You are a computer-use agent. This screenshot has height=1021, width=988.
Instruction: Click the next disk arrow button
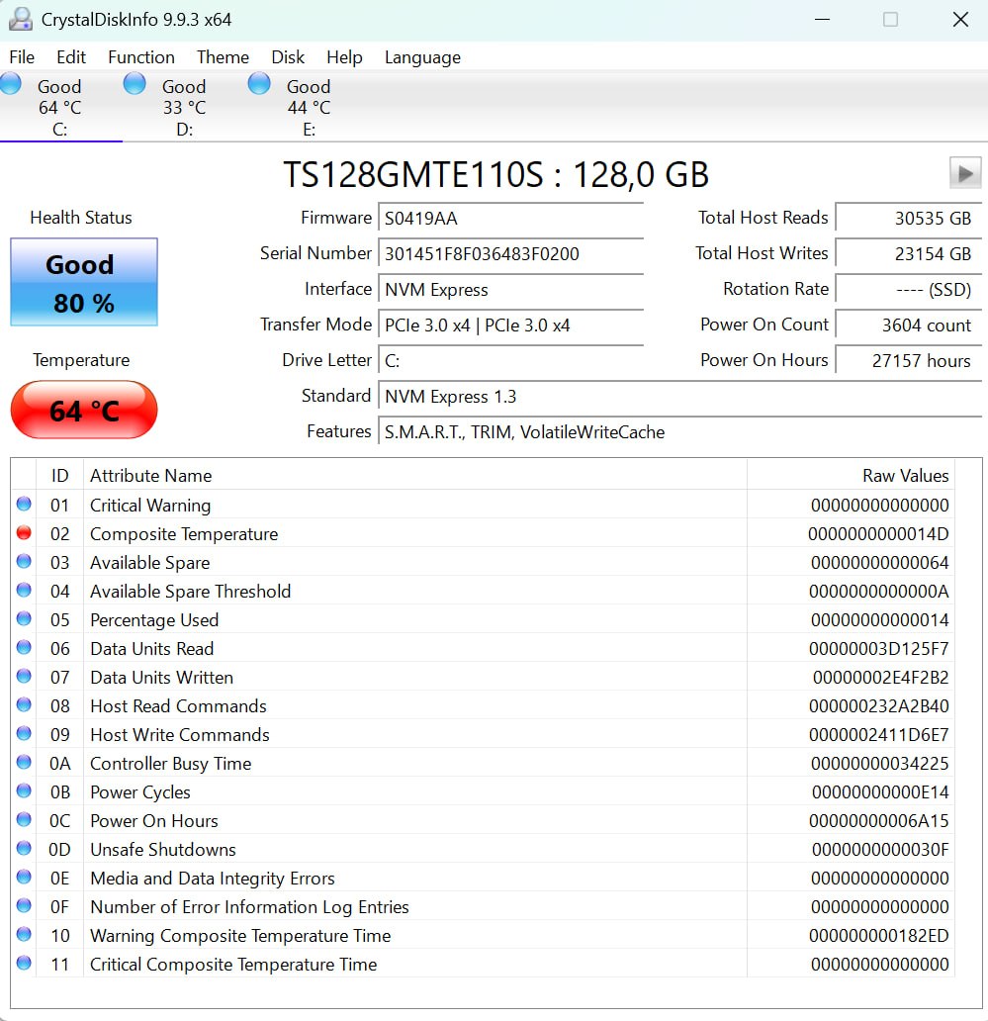[965, 173]
